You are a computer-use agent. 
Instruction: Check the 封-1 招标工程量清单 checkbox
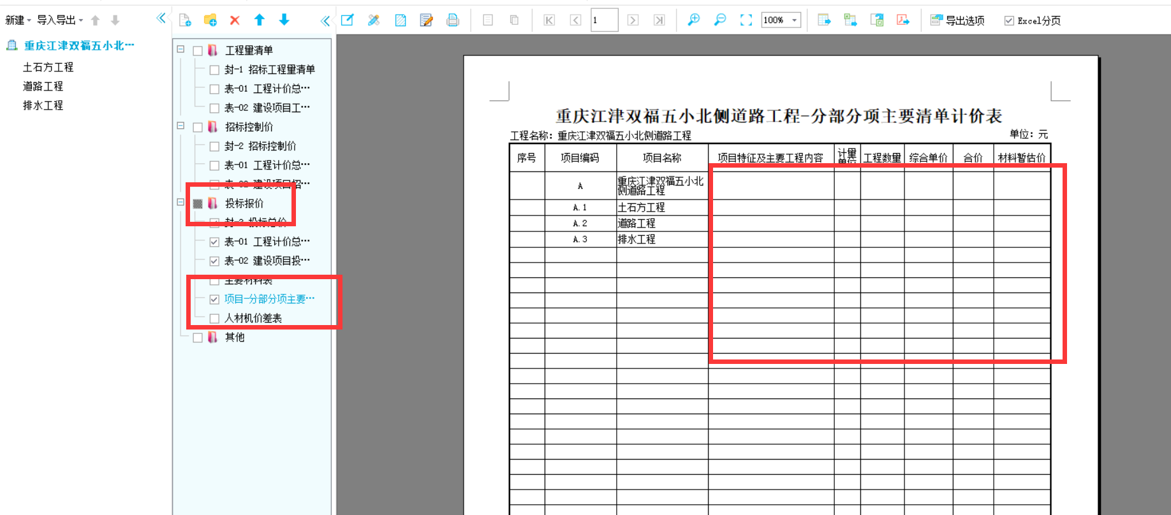tap(214, 70)
